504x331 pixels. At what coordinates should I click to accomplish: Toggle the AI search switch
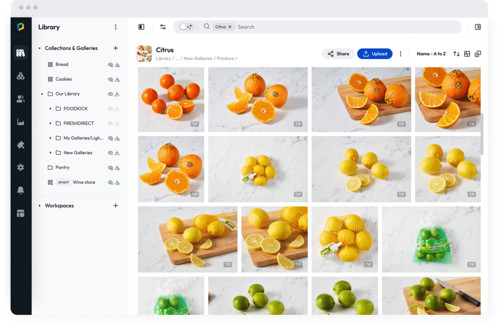click(x=186, y=27)
